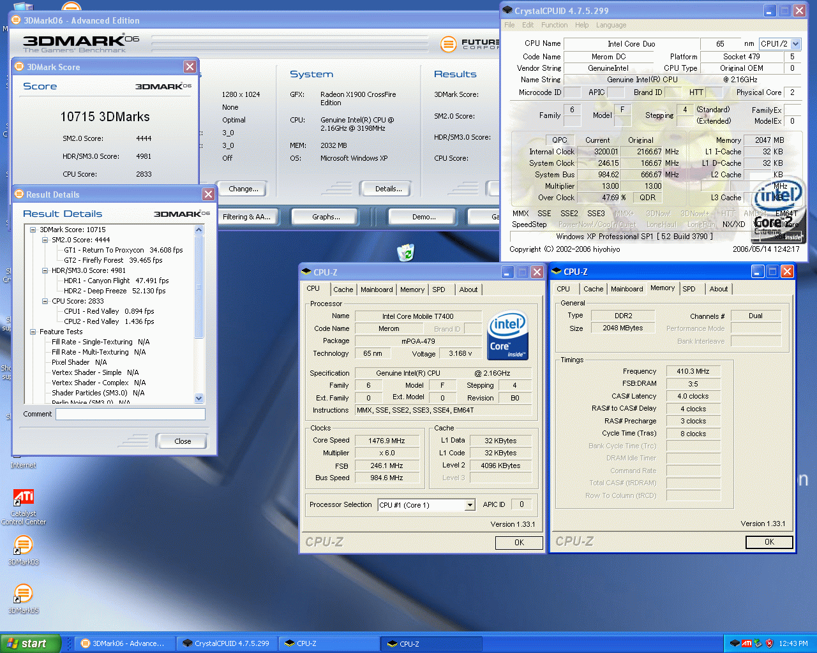
Task: Switch to CPU tab in right CPU-Z window
Action: pos(563,289)
